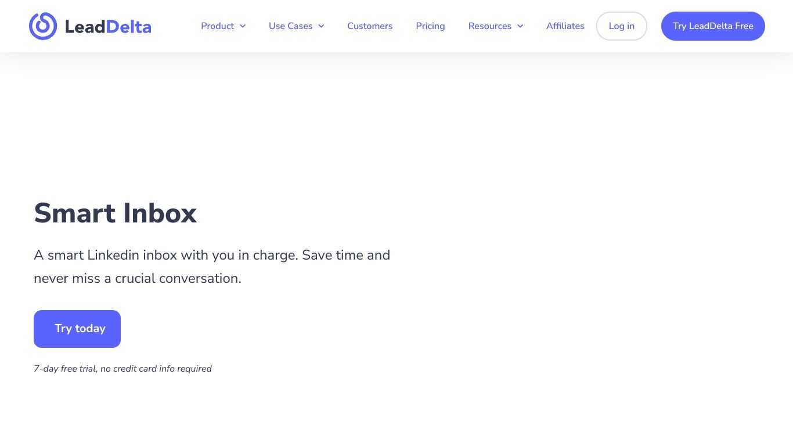This screenshot has height=446, width=793.
Task: Go to the Customers page
Action: point(370,26)
